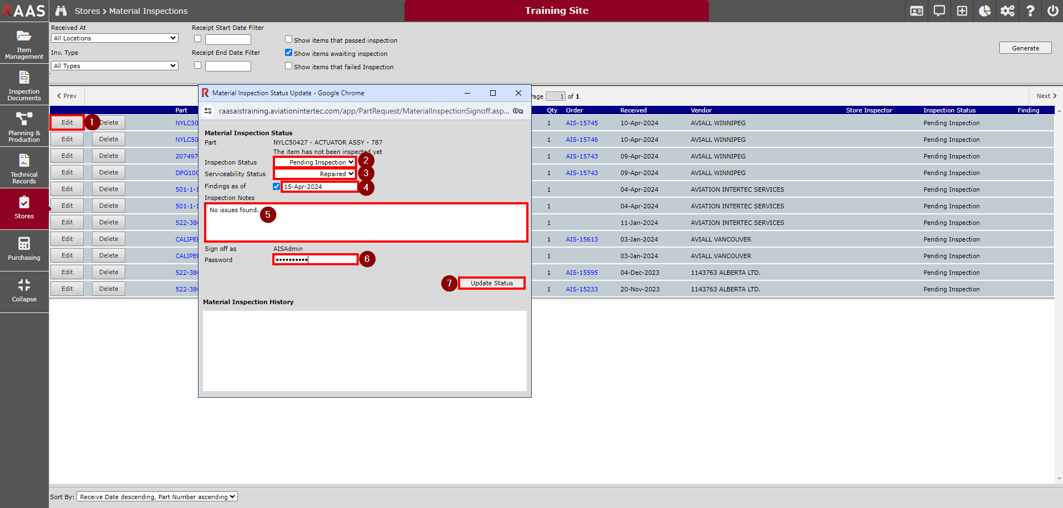Collapse the left sidebar
The height and width of the screenshot is (508, 1063).
[x=24, y=291]
